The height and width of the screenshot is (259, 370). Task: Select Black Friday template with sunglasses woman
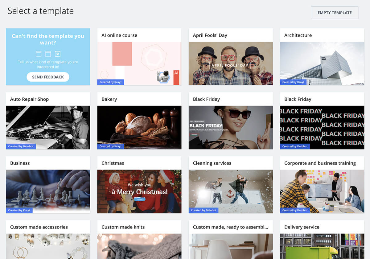[x=231, y=127]
